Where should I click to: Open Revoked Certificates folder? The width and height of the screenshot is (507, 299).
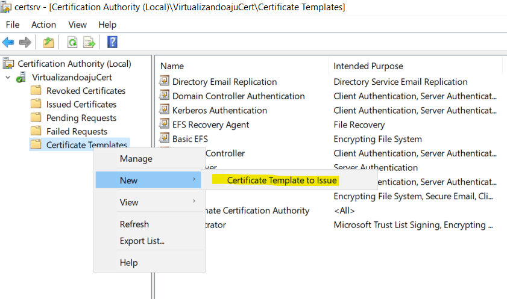click(86, 91)
